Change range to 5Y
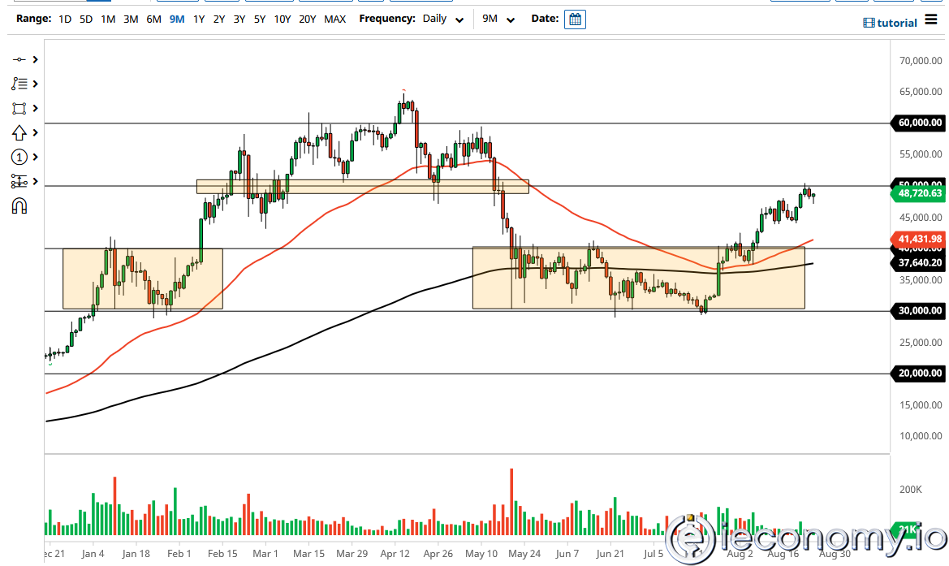The image size is (949, 566). coord(259,19)
